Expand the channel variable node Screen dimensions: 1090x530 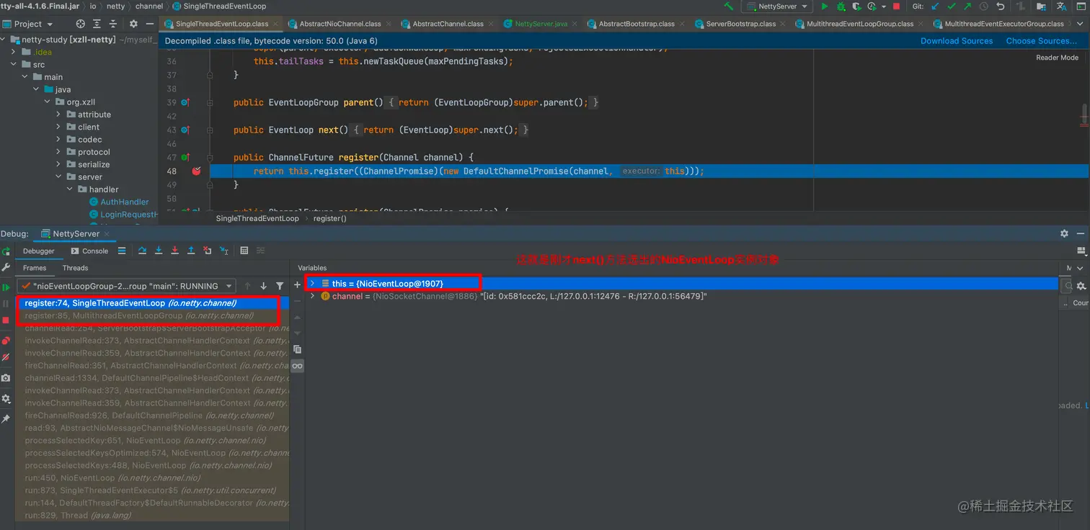(312, 296)
